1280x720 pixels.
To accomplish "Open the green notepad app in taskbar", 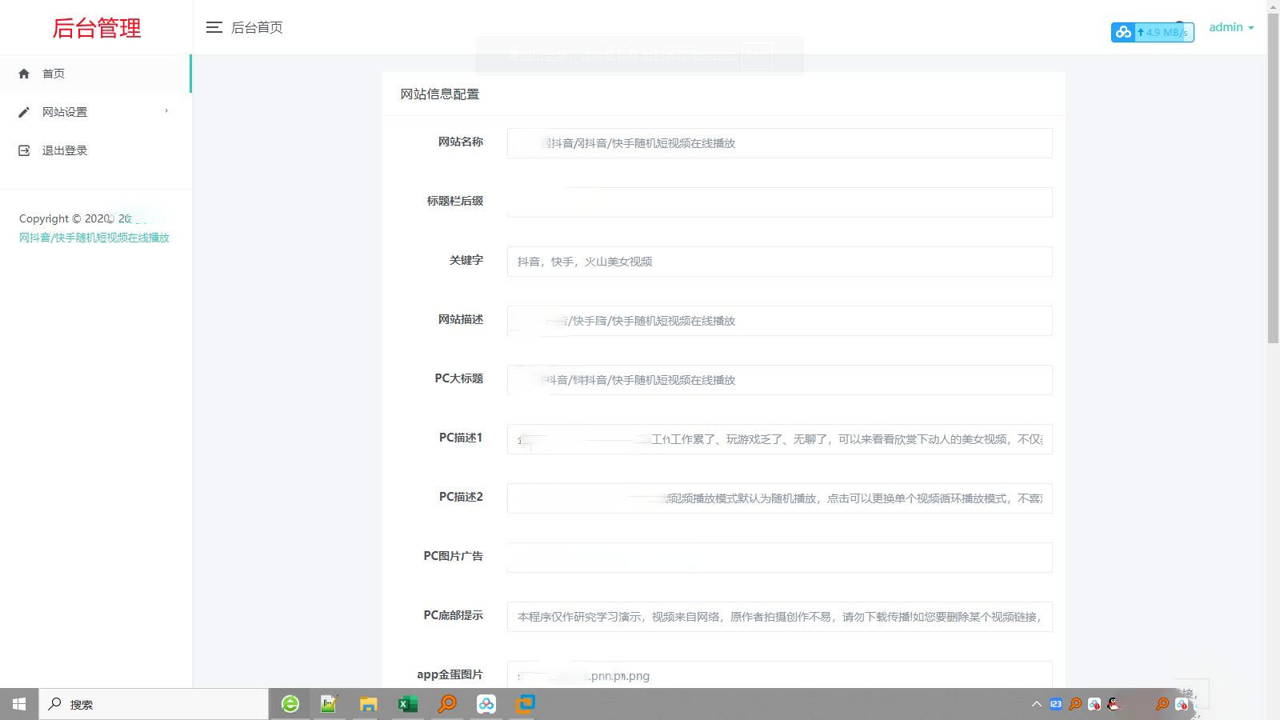I will [329, 704].
